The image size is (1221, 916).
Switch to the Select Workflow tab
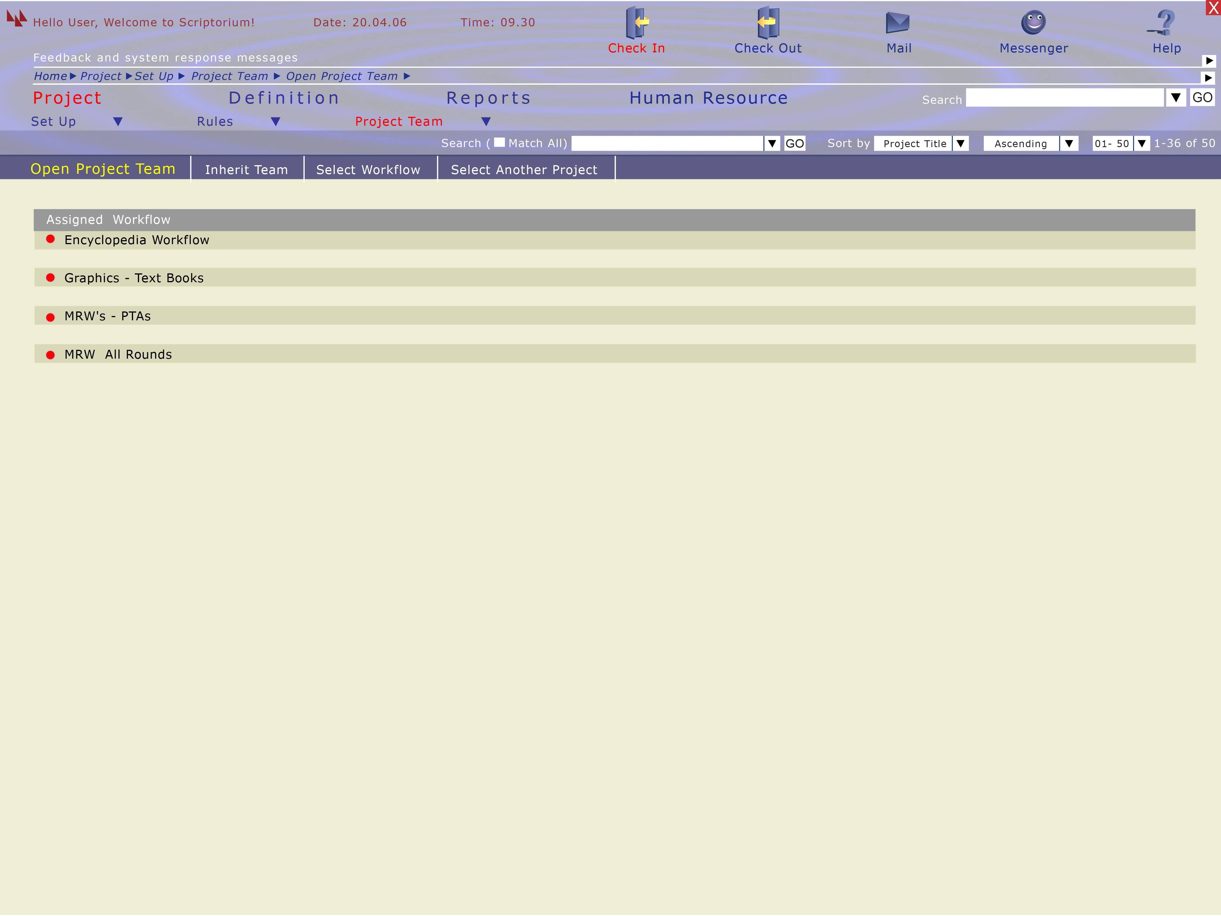368,169
